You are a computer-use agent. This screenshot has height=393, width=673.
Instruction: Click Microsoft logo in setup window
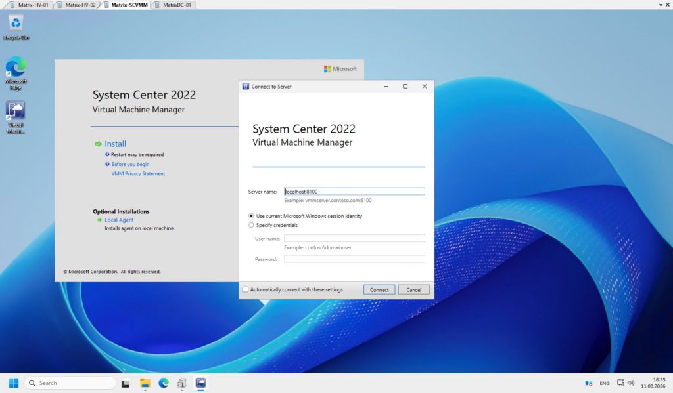pos(340,69)
